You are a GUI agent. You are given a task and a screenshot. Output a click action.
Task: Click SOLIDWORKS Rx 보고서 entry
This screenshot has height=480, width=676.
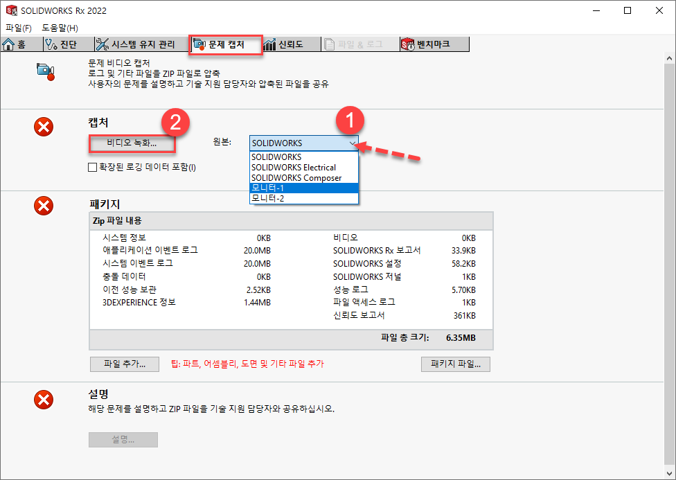[x=377, y=250]
